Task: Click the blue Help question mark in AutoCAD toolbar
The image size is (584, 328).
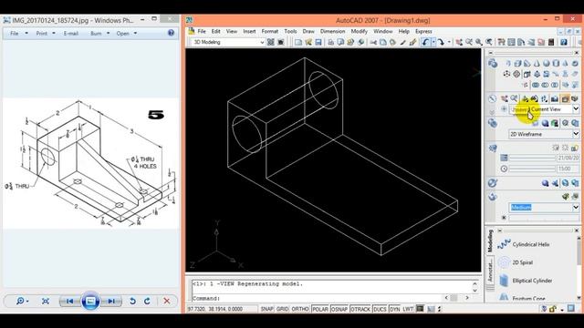Action: click(x=564, y=43)
